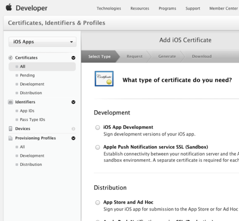Click the Distribution section heading

[110, 188]
